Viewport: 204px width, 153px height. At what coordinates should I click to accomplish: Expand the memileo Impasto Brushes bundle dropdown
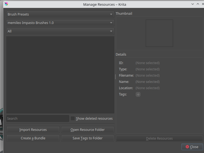[60, 23]
